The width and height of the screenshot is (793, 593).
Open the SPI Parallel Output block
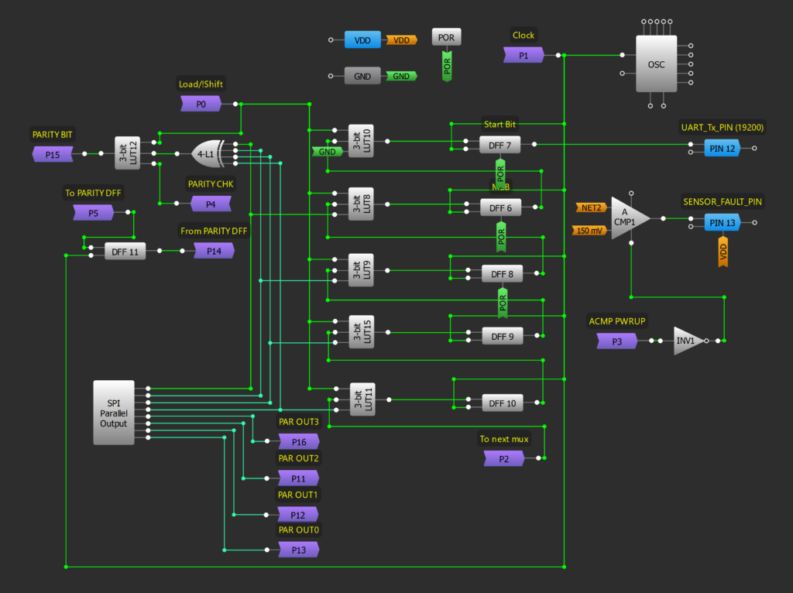pyautogui.click(x=113, y=413)
